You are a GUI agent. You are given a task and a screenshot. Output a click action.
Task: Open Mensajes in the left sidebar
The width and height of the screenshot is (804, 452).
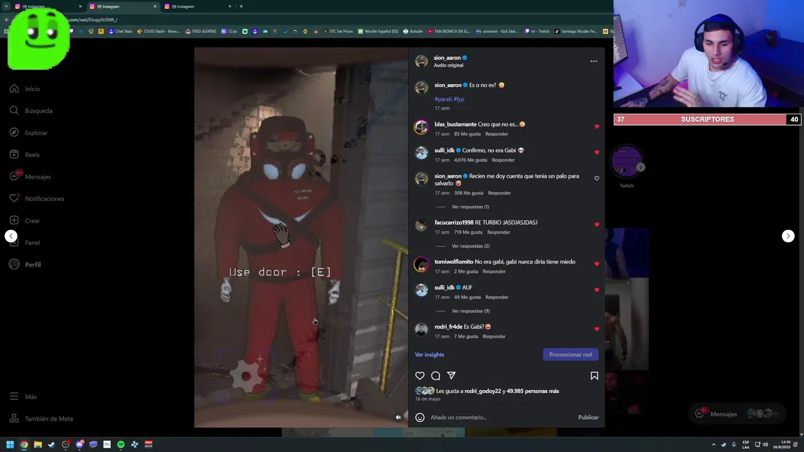[30, 176]
